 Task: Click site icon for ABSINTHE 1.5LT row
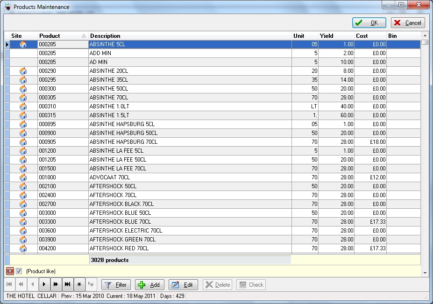pos(23,115)
